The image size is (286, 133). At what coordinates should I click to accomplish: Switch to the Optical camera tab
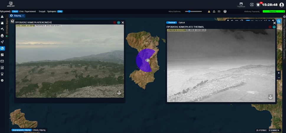tap(182, 22)
